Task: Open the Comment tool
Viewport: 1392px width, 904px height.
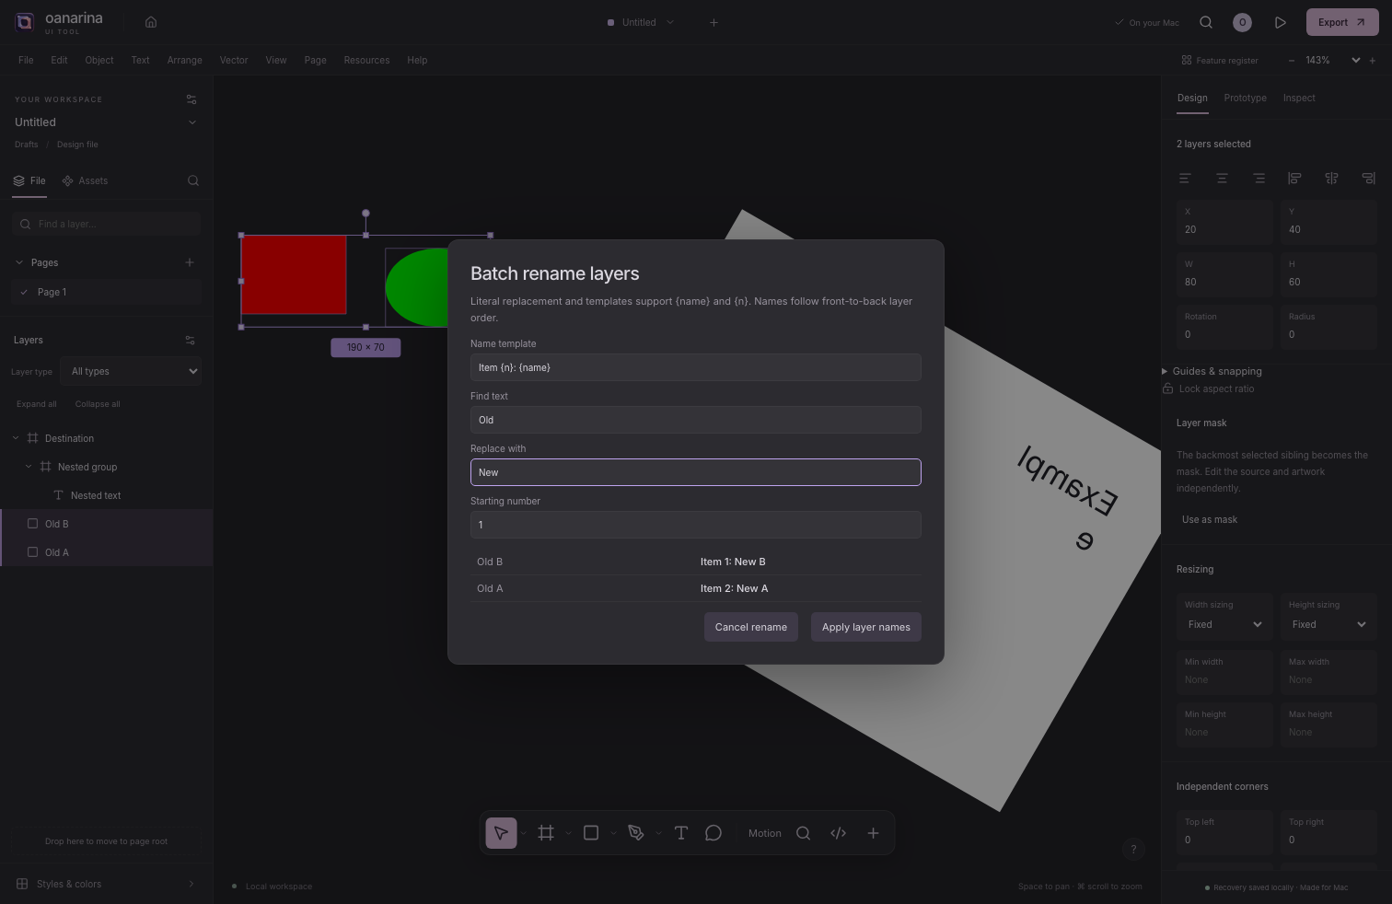Action: point(713,833)
